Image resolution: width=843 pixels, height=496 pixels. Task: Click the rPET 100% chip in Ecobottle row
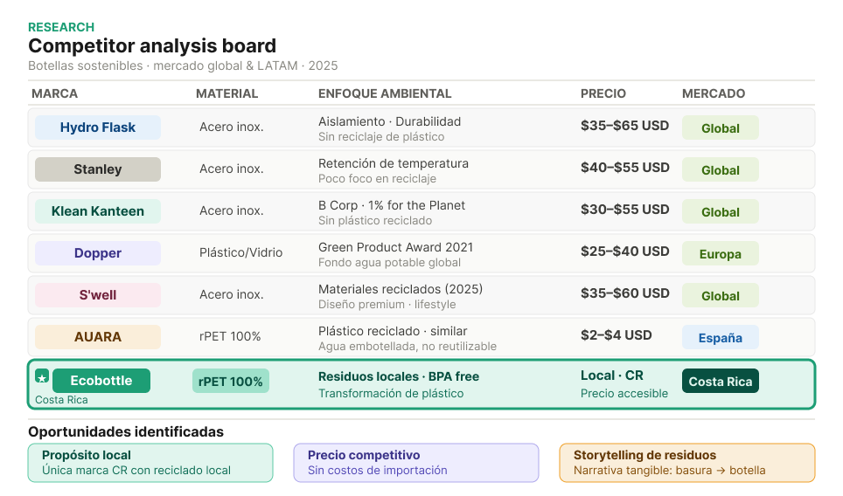(231, 382)
